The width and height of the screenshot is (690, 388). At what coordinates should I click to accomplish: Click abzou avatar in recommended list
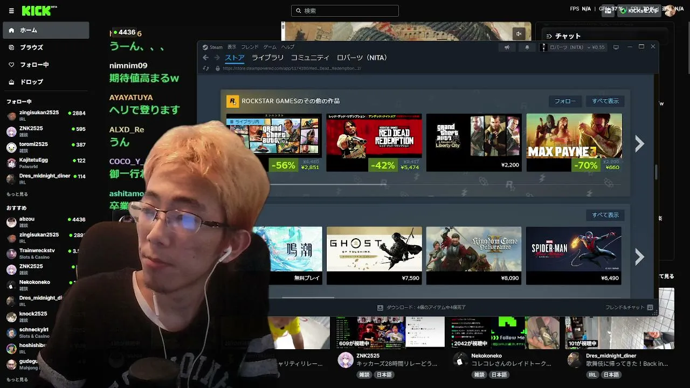coord(11,222)
